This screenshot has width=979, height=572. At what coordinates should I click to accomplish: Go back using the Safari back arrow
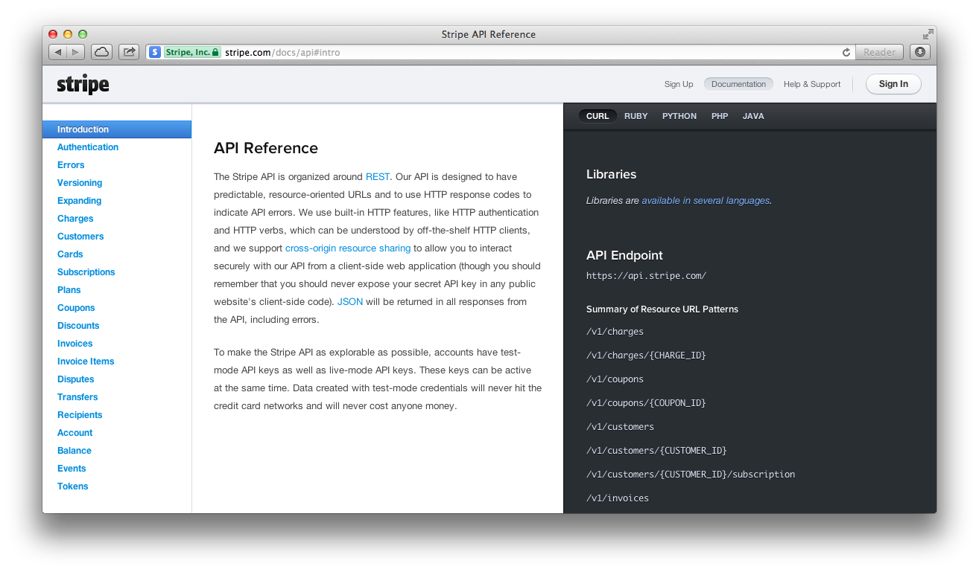(58, 52)
